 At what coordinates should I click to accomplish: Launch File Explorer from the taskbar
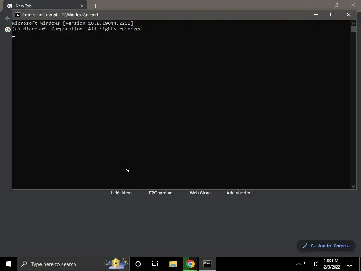(x=173, y=264)
